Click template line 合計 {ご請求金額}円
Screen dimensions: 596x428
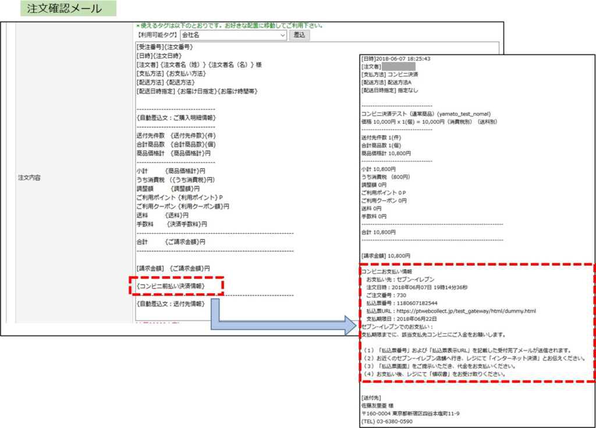(171, 242)
